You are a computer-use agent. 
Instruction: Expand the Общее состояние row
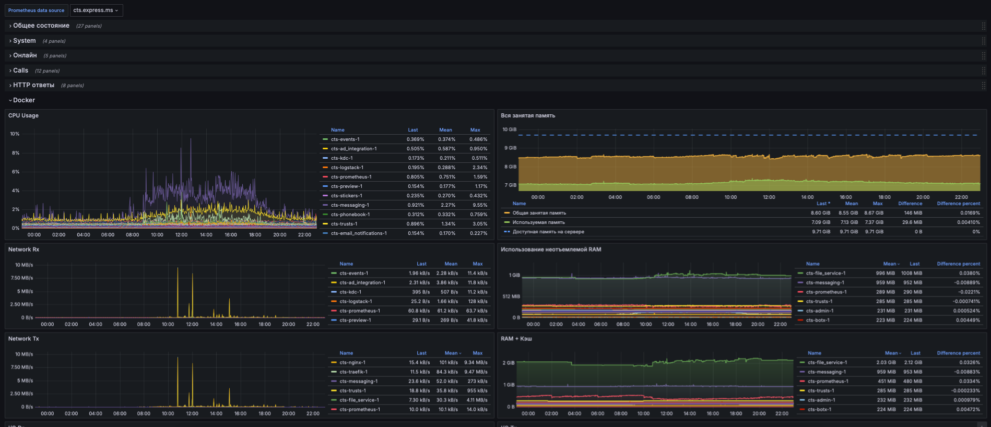(x=41, y=26)
